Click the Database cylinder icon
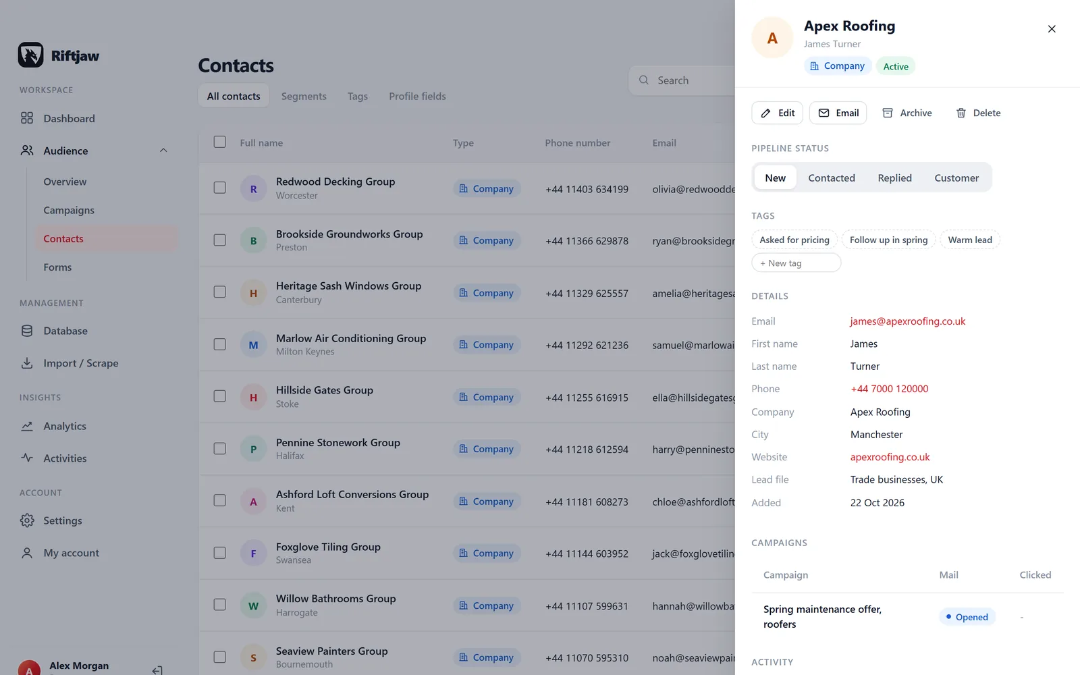 [27, 331]
